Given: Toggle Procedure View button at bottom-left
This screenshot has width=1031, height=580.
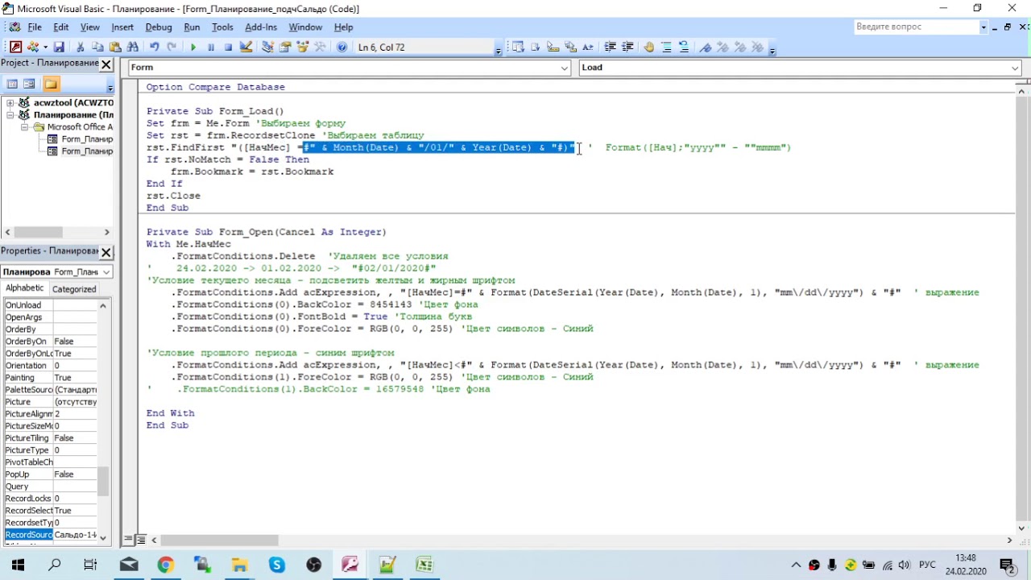Looking at the screenshot, I should (129, 541).
